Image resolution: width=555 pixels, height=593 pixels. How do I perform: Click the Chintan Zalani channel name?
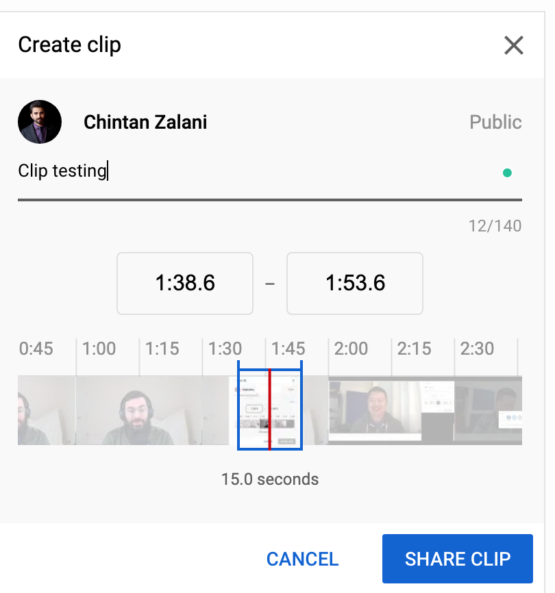[x=145, y=123]
